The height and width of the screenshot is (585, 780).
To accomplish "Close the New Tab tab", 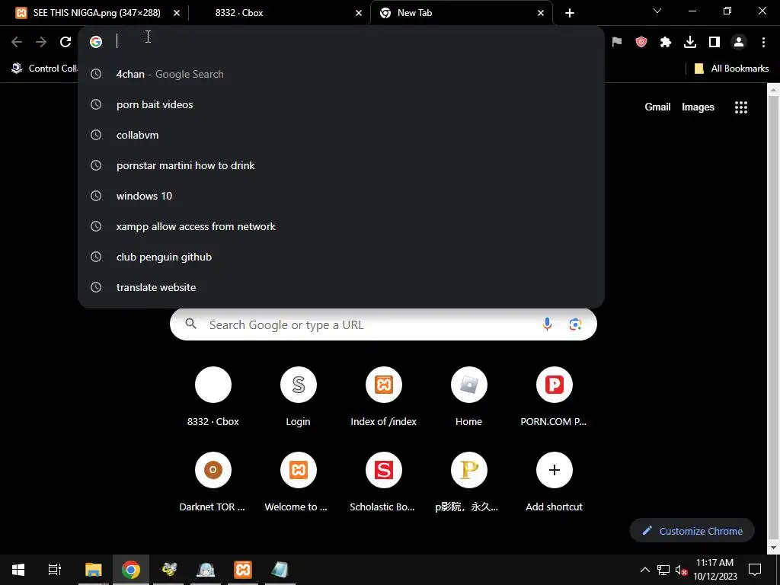I will tap(541, 13).
